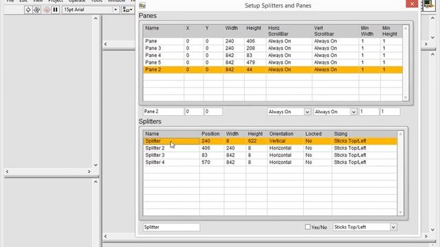The height and width of the screenshot is (247, 440).
Task: Click the Run Continuously toolbar icon
Action: (x=36, y=10)
